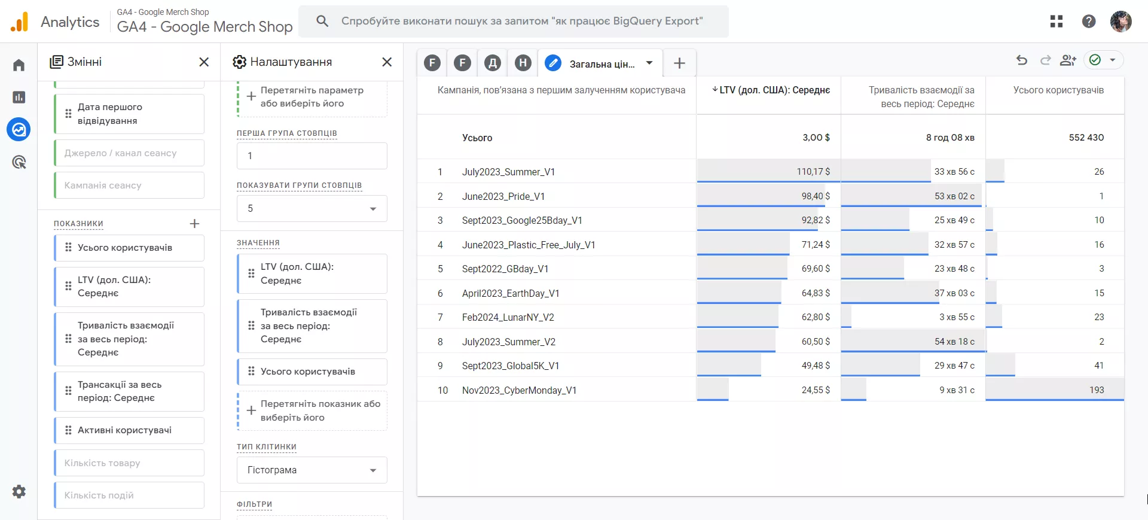Image resolution: width=1148 pixels, height=520 pixels.
Task: Add a new tab with plus button
Action: [679, 63]
